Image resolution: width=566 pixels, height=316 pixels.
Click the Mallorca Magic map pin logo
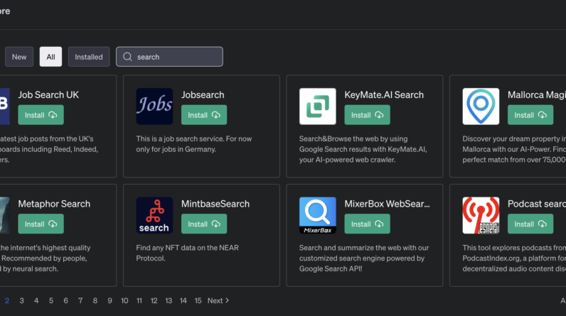point(481,107)
